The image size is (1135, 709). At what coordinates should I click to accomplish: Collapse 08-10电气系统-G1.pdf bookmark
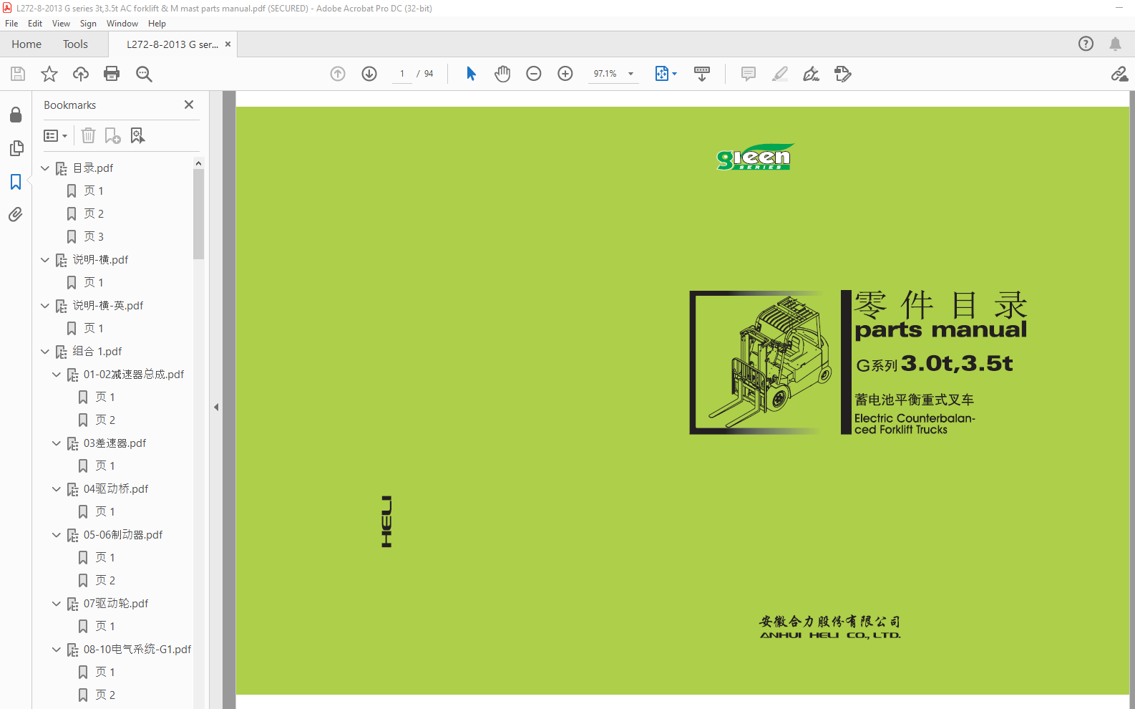click(x=57, y=650)
